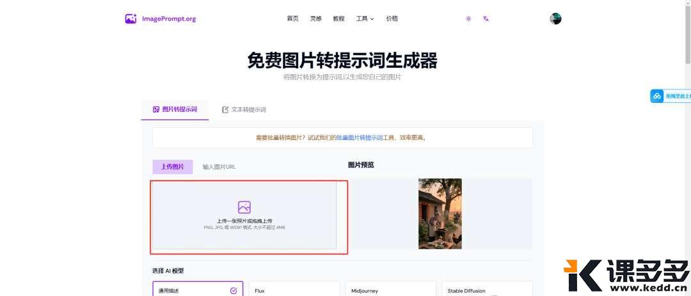Go to 首页 in the navigation bar
Image resolution: width=691 pixels, height=296 pixels.
point(292,19)
